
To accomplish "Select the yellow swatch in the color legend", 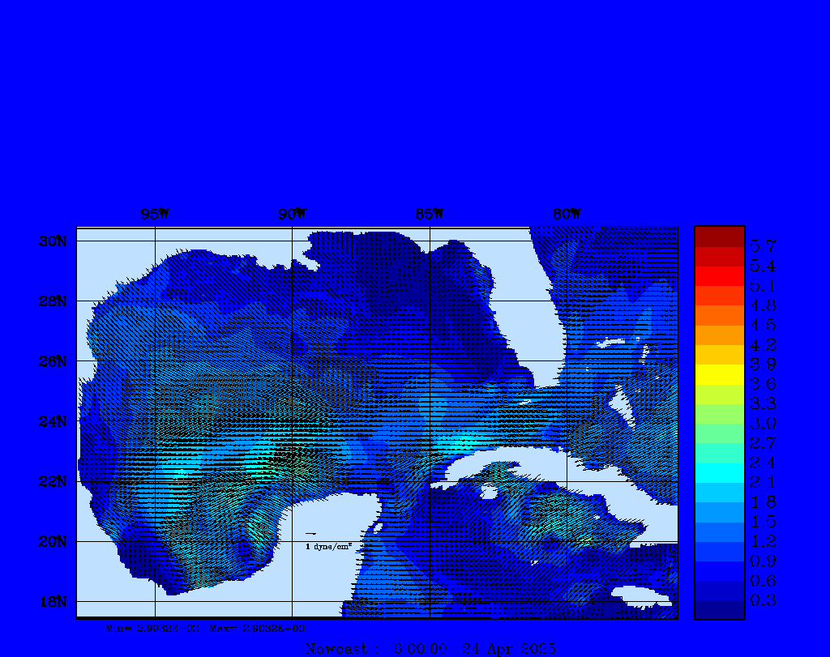I will click(x=719, y=374).
